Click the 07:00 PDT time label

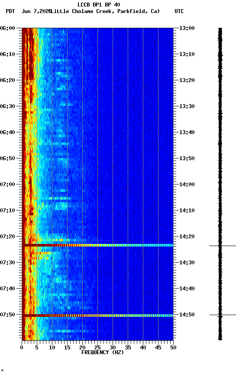pos(7,184)
